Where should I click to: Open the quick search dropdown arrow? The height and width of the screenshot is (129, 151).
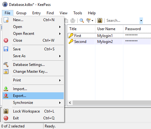click(141, 21)
